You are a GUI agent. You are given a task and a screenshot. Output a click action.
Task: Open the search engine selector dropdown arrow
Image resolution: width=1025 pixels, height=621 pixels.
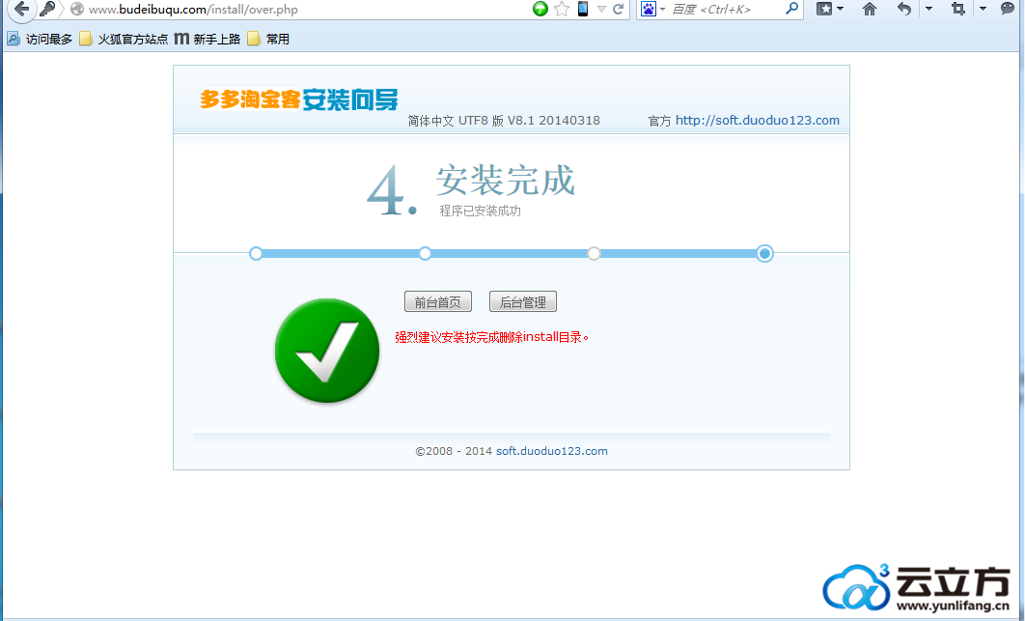pyautogui.click(x=662, y=9)
